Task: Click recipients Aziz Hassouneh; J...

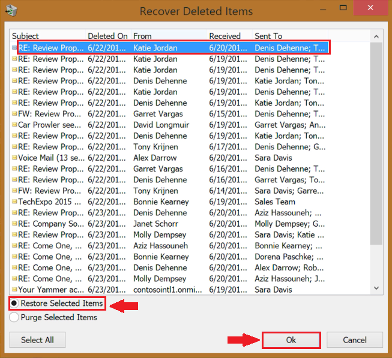Action: point(290,279)
